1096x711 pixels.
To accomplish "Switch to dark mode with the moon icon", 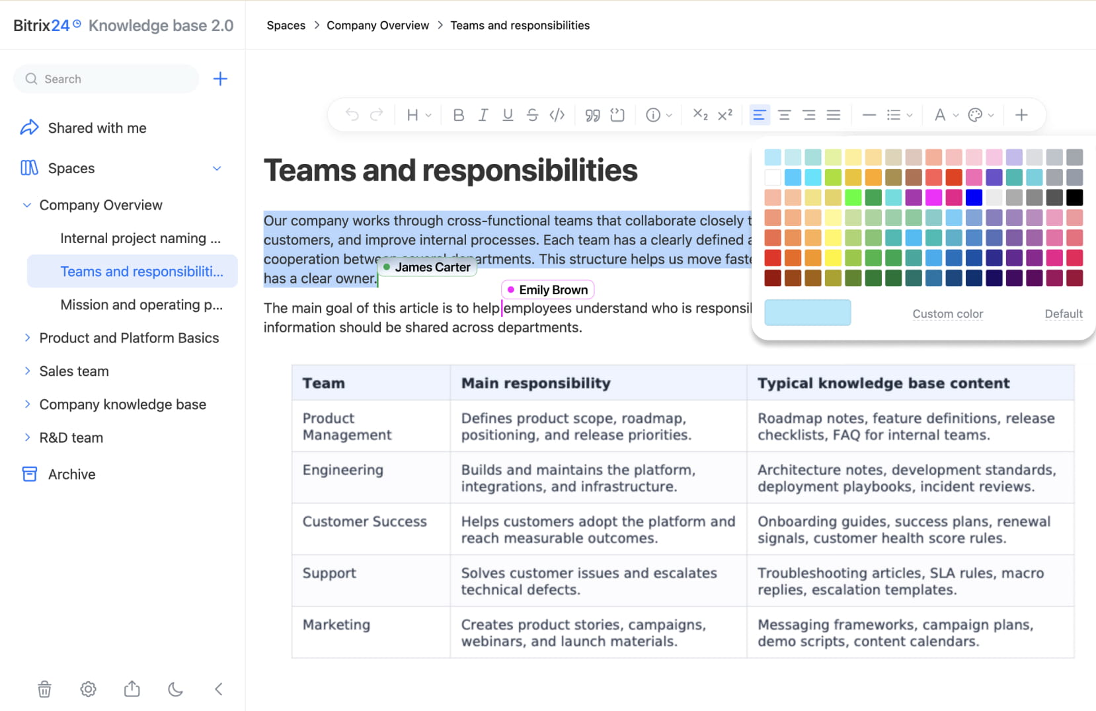I will click(x=175, y=689).
